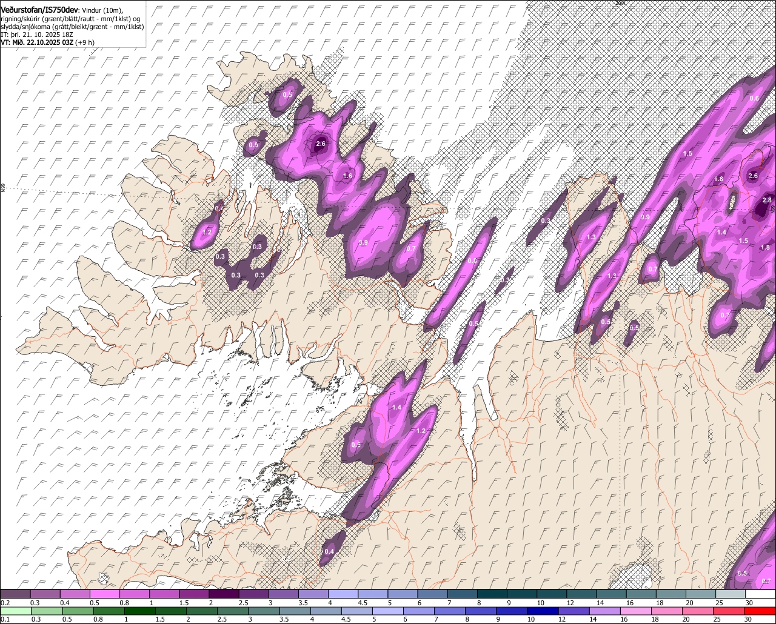Pick the white legend swatch labelled 30 on the purple scale
The width and height of the screenshot is (776, 624).
pyautogui.click(x=761, y=594)
